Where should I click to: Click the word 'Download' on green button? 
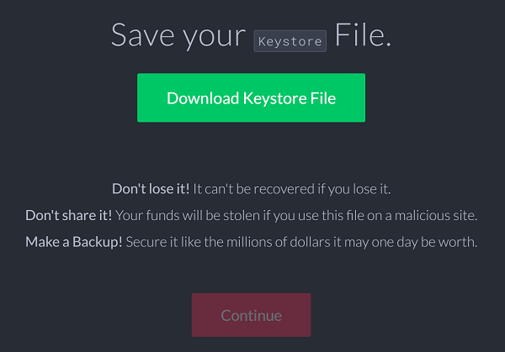(203, 98)
